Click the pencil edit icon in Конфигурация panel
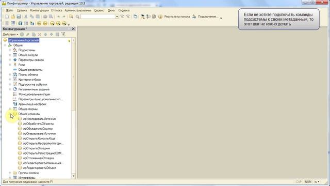This screenshot has width=330, height=186. click(27, 35)
